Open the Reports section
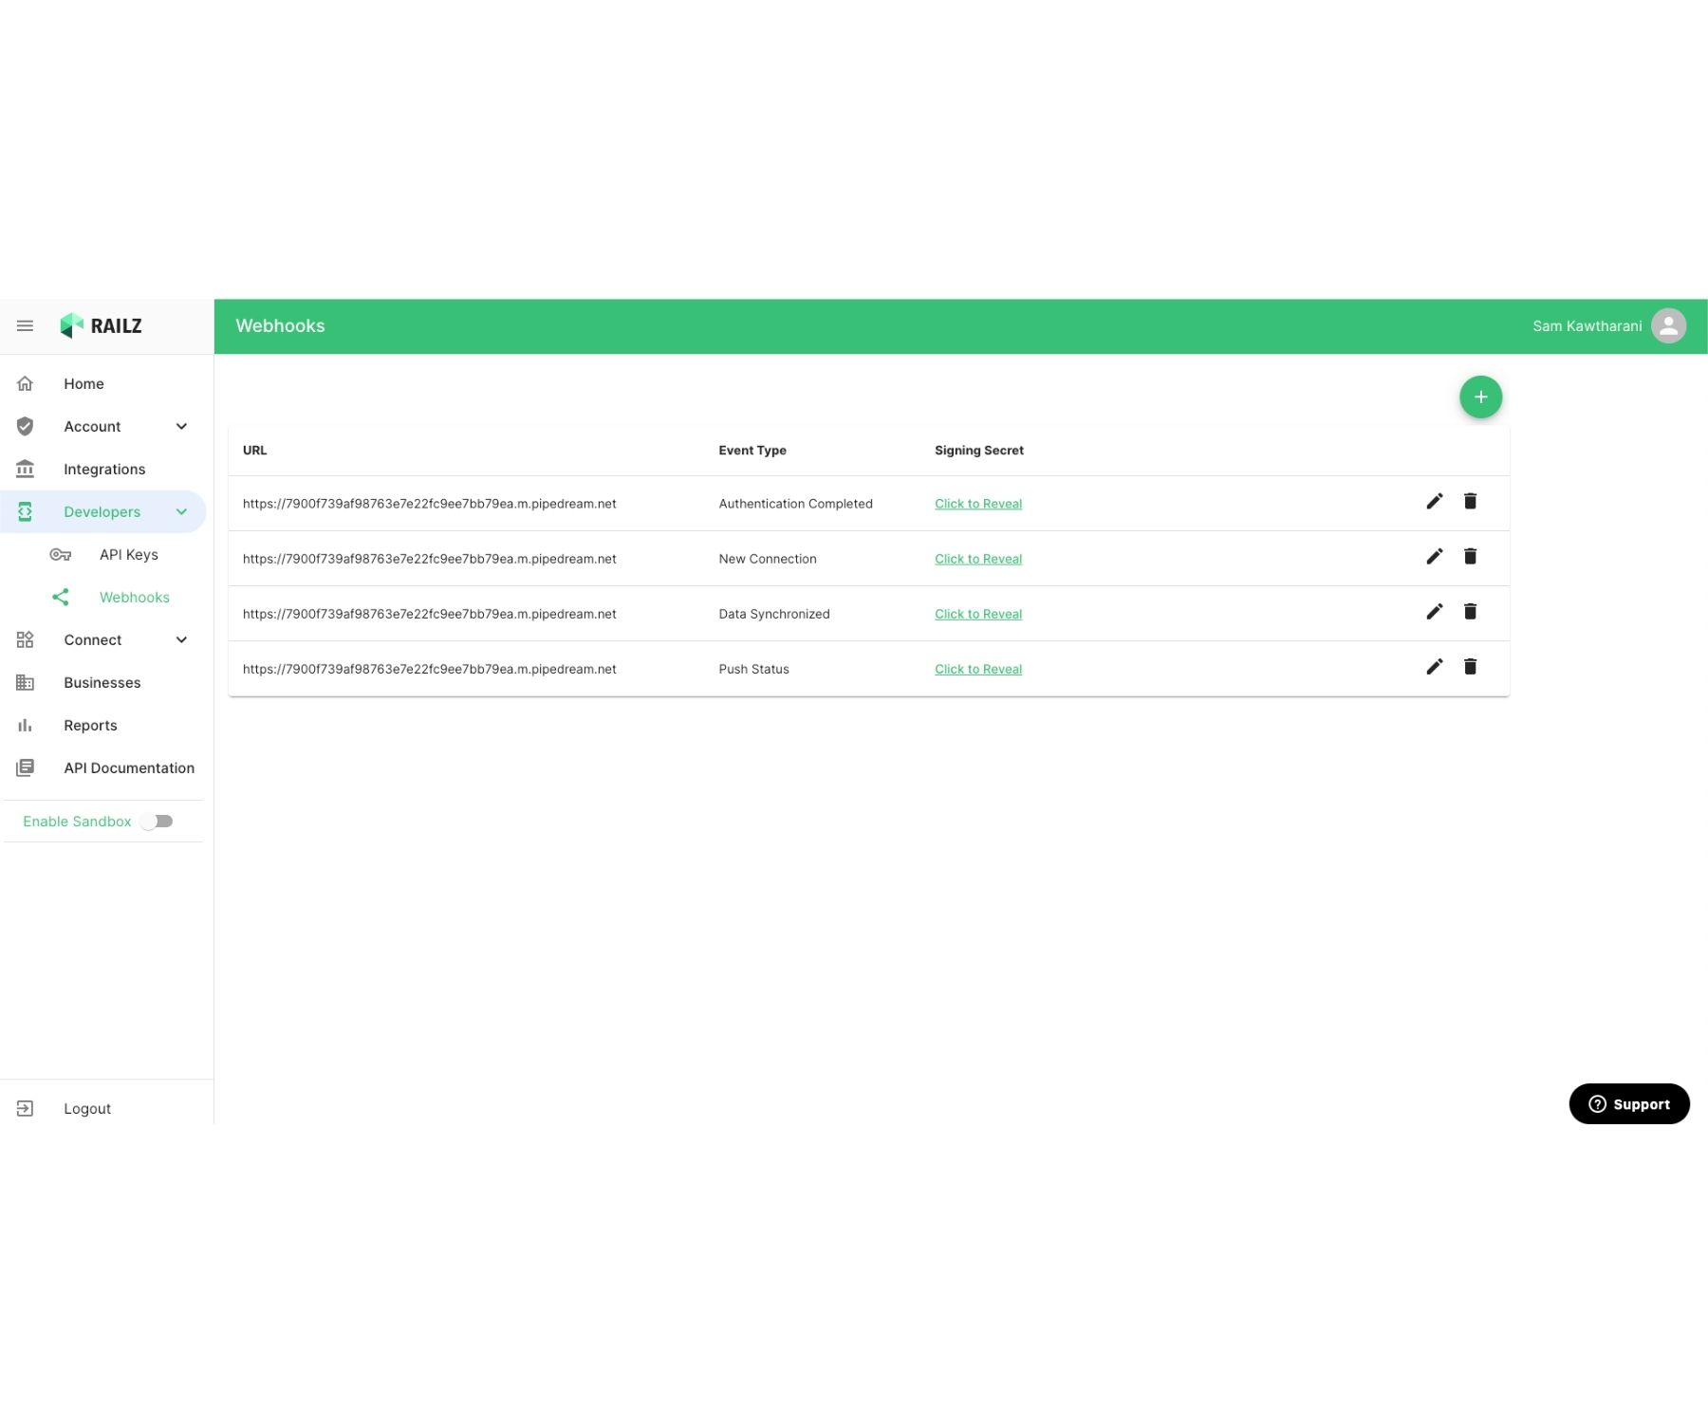The width and height of the screenshot is (1708, 1423). tap(90, 726)
